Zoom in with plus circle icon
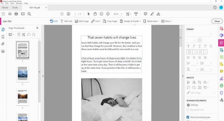 [108, 14]
